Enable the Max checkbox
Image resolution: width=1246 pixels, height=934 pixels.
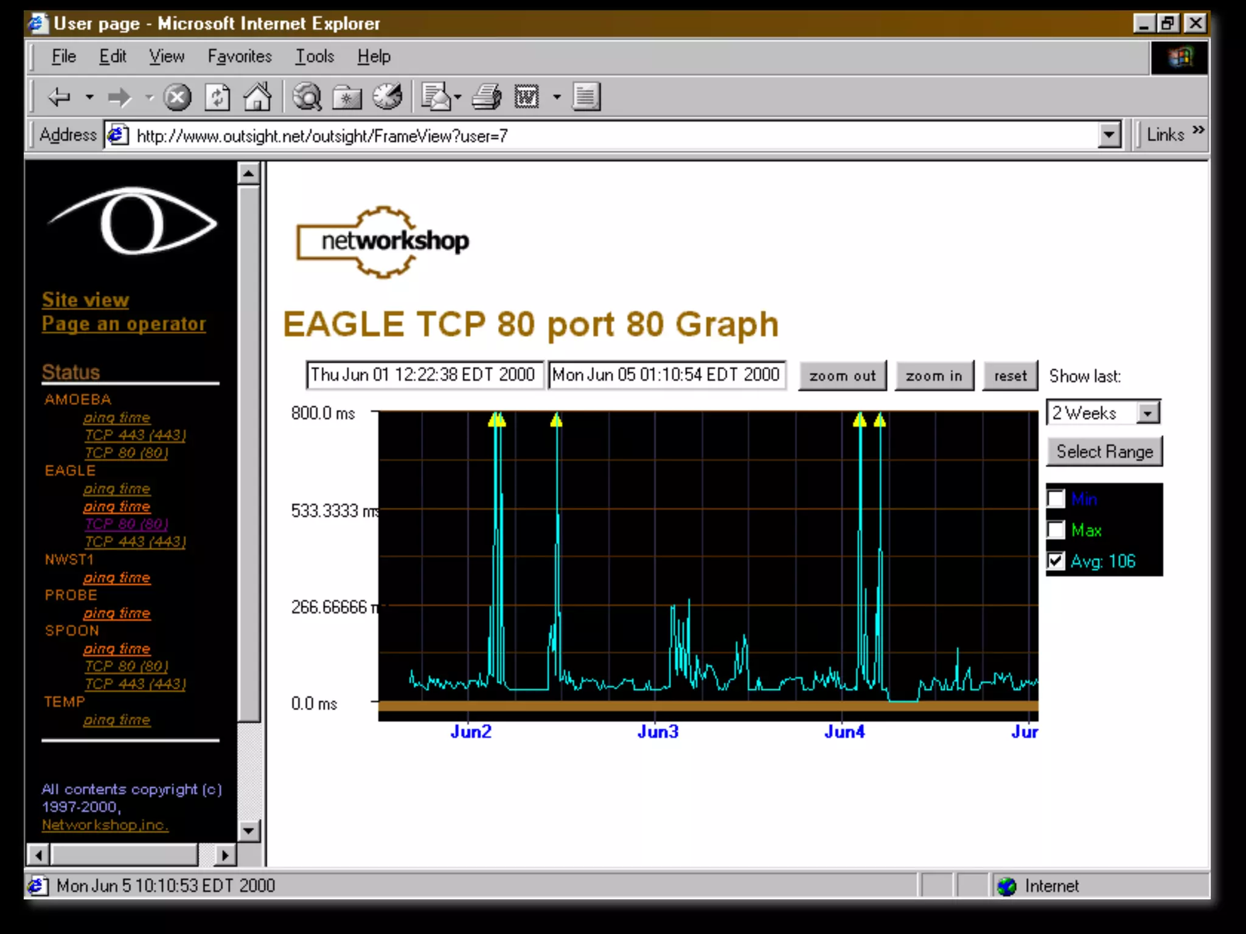[1056, 530]
